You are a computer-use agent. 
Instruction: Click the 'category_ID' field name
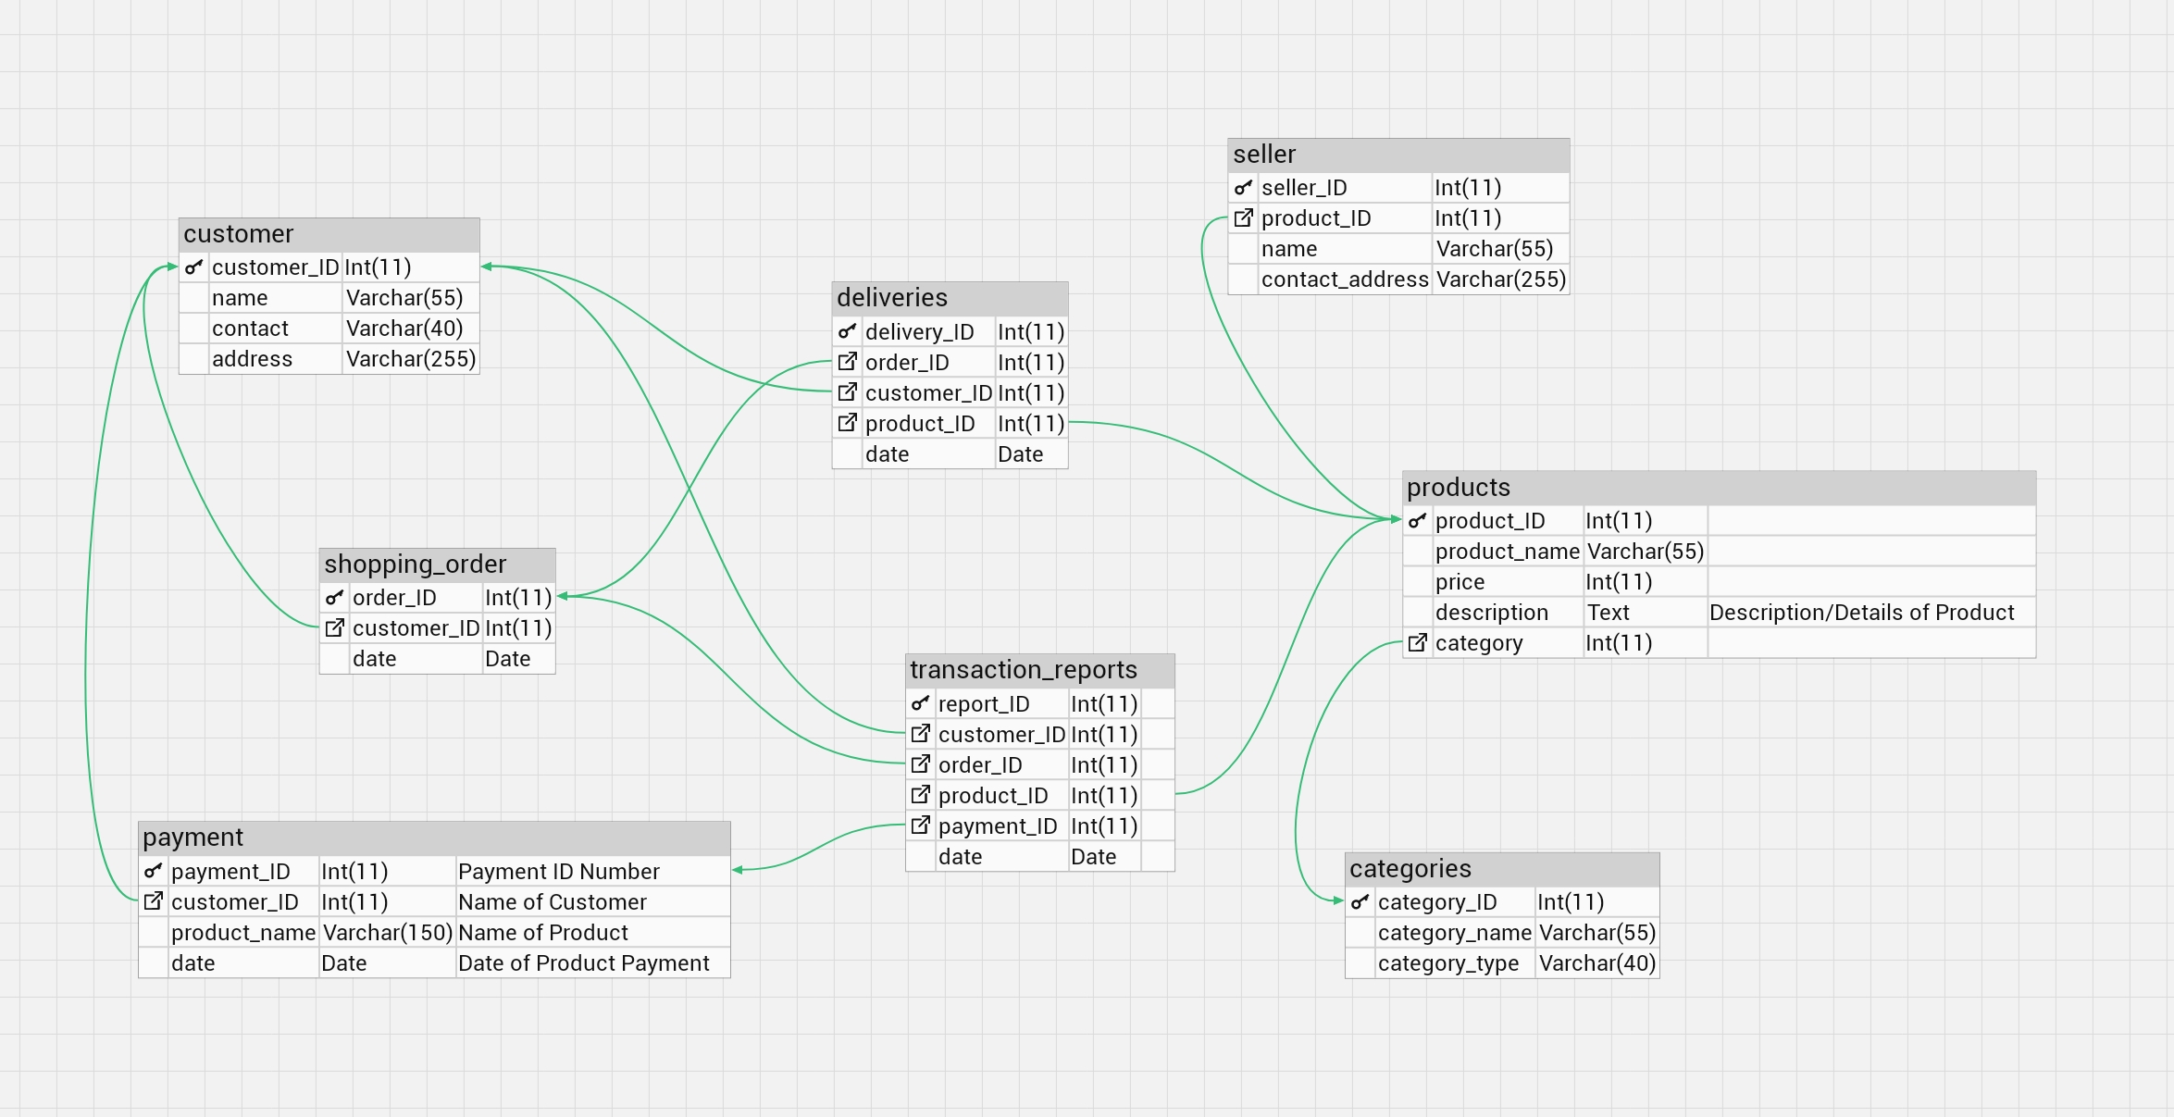click(x=1437, y=902)
